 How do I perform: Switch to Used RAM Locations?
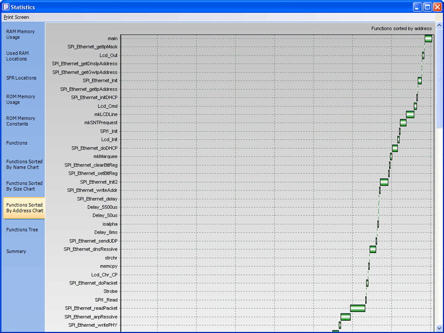[17, 56]
